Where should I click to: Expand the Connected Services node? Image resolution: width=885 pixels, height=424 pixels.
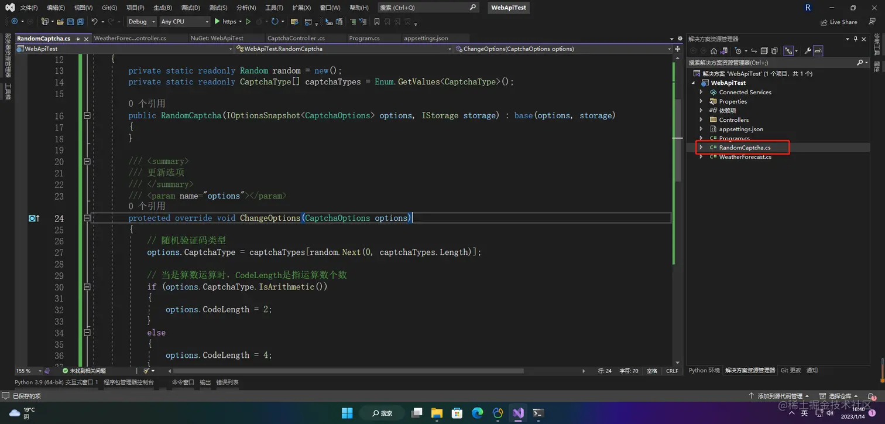pyautogui.click(x=701, y=92)
